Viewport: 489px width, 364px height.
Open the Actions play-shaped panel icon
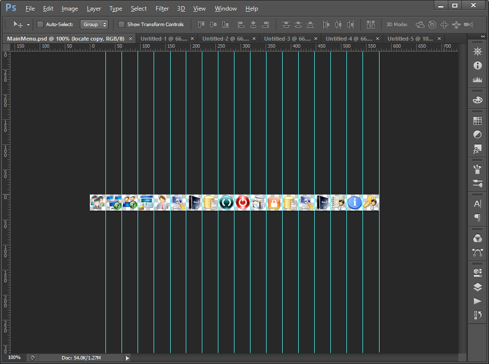(477, 301)
